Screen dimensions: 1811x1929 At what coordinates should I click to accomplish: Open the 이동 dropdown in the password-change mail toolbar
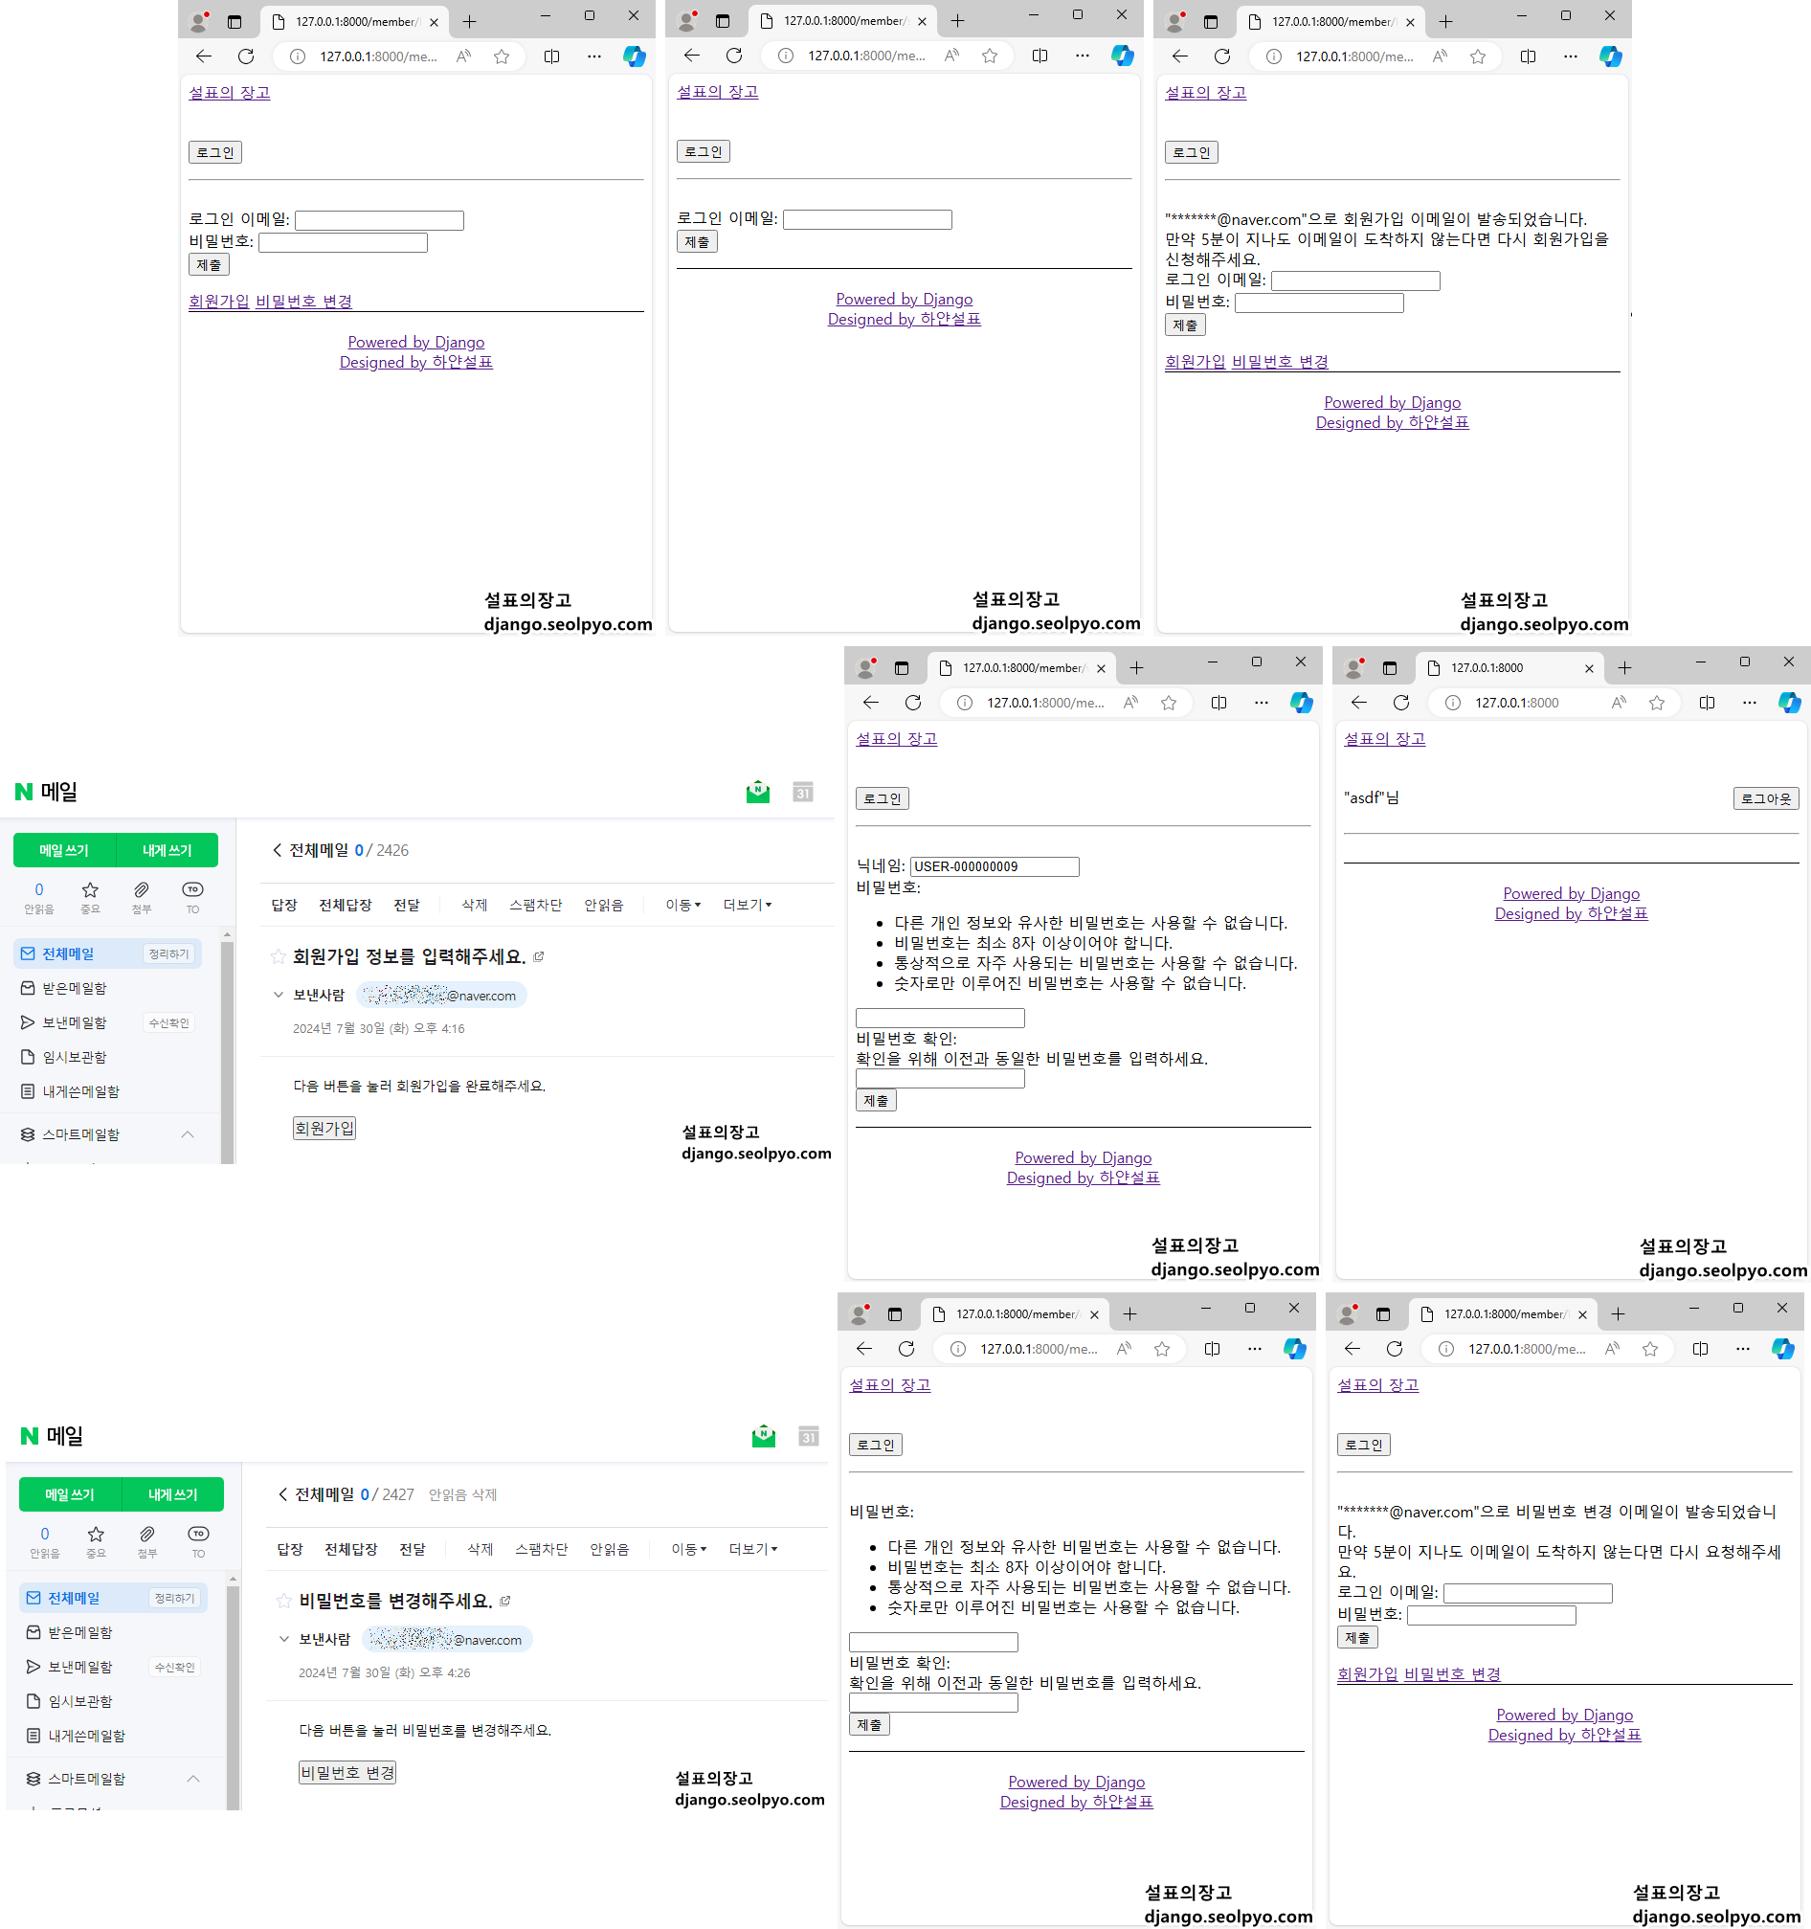pyautogui.click(x=689, y=1549)
